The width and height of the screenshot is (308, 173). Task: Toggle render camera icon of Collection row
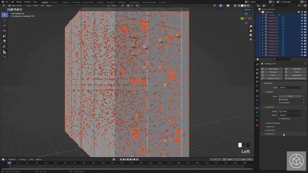(x=305, y=12)
